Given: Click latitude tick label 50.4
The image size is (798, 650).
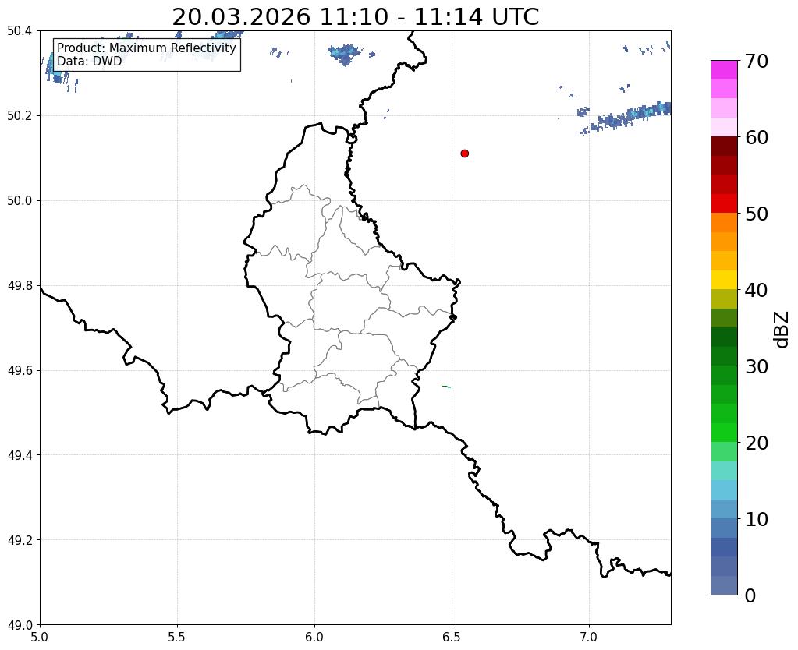Looking at the screenshot, I should click(x=20, y=31).
